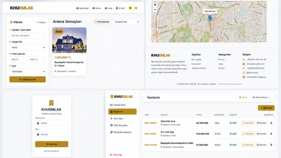Delete the Başakşehir Güvercintepe listing row
Viewport: 281px width, 158px height.
(x=271, y=145)
